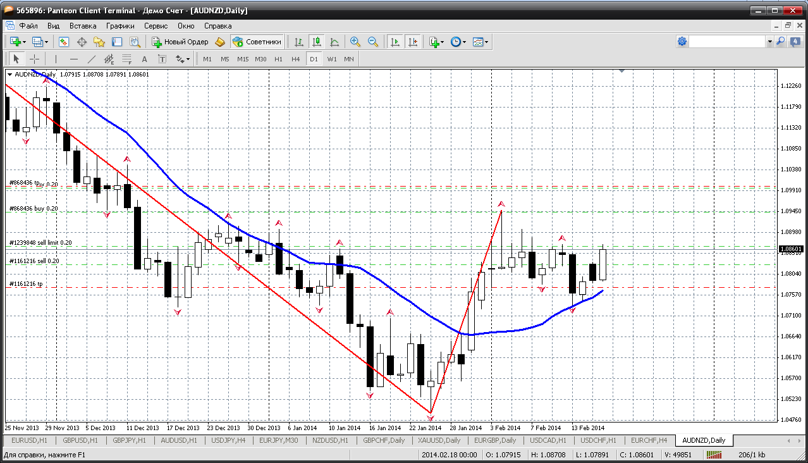Launch MetaEditor book icon
Screen dimensions: 808x463
pyautogui.click(x=219, y=42)
